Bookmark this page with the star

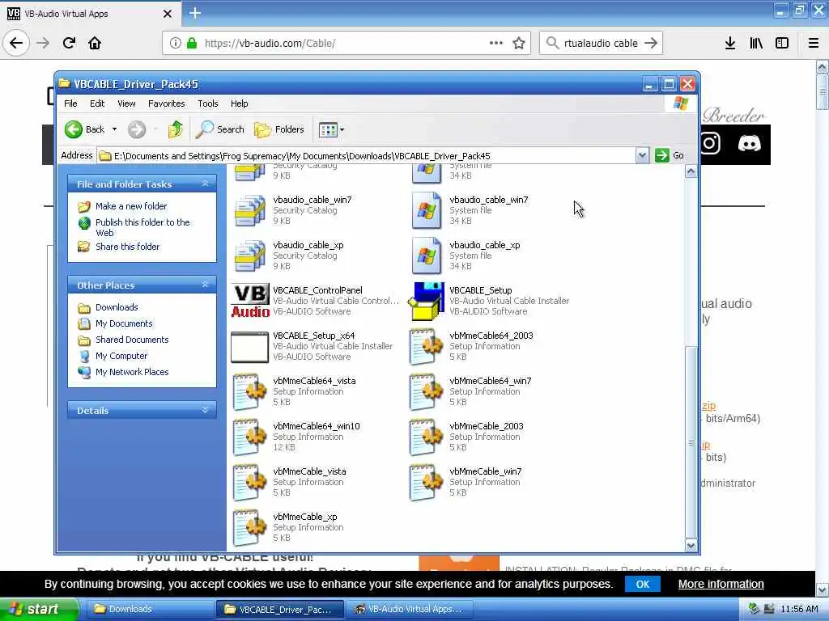[519, 43]
